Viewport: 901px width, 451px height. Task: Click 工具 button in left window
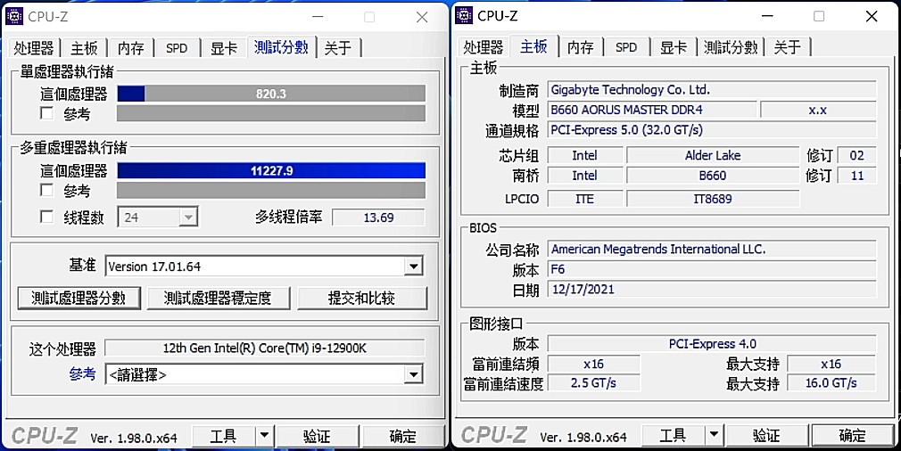point(223,436)
